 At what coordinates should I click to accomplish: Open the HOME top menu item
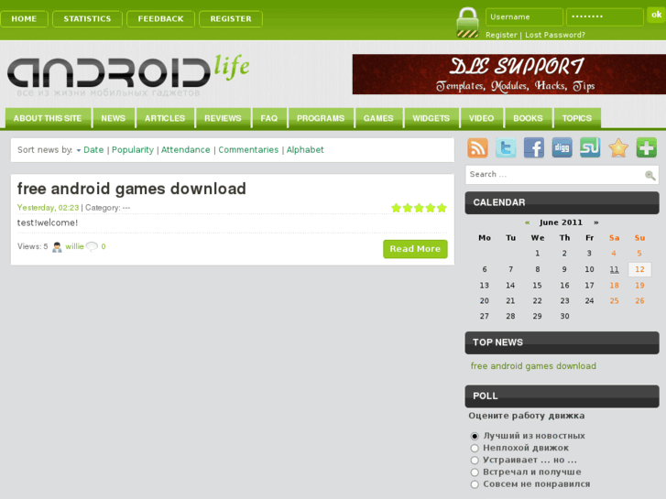point(24,18)
